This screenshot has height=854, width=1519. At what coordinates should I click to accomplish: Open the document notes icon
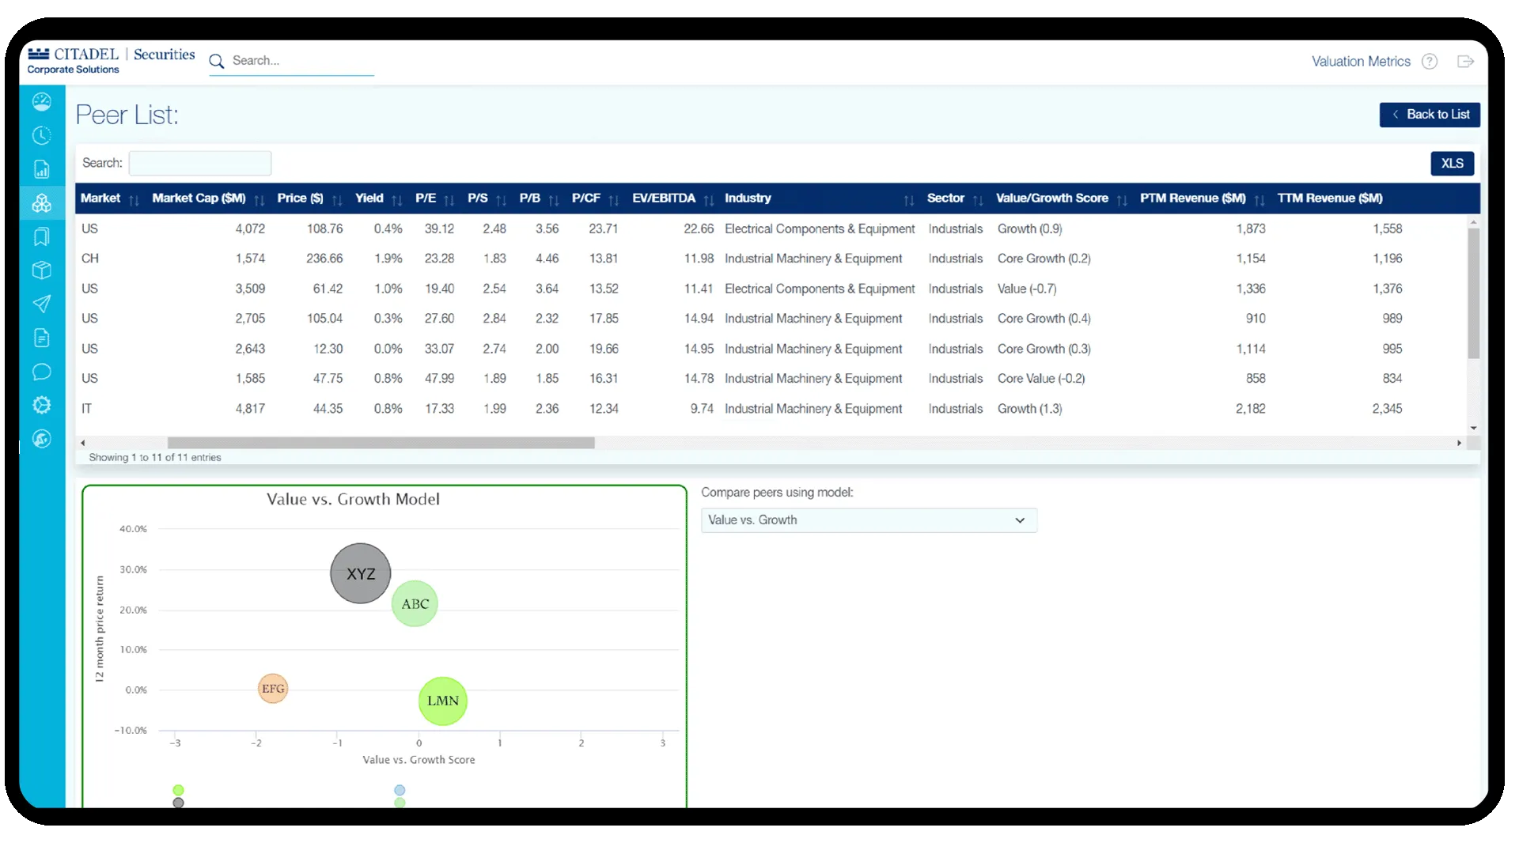(42, 338)
